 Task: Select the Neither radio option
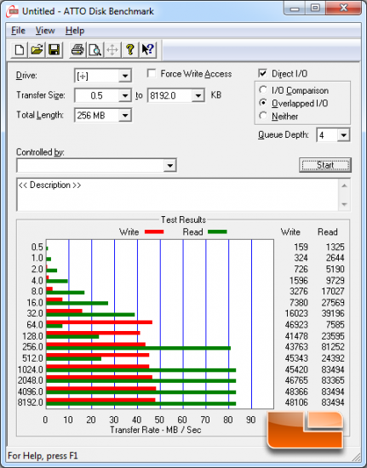click(263, 116)
